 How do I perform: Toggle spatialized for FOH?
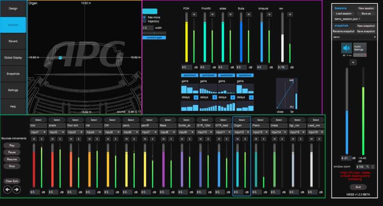(190, 75)
